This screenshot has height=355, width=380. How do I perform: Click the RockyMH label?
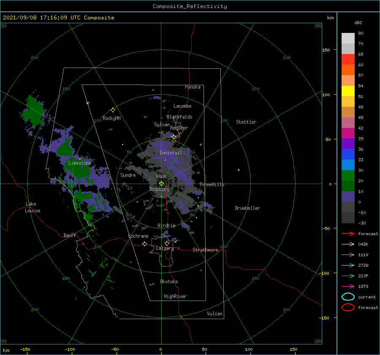pos(111,118)
